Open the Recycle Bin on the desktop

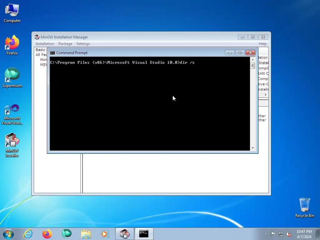tap(304, 207)
